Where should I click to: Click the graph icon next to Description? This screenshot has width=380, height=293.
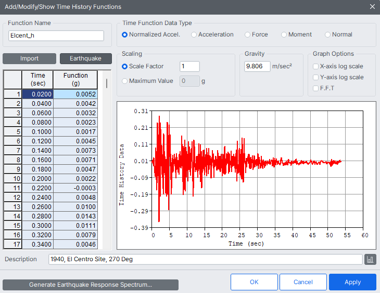click(x=370, y=259)
